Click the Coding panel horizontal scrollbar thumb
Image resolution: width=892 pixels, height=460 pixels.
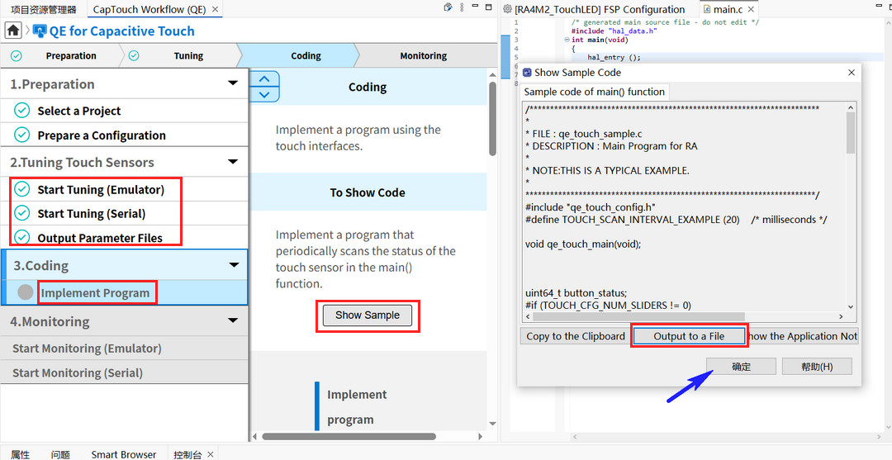click(349, 437)
